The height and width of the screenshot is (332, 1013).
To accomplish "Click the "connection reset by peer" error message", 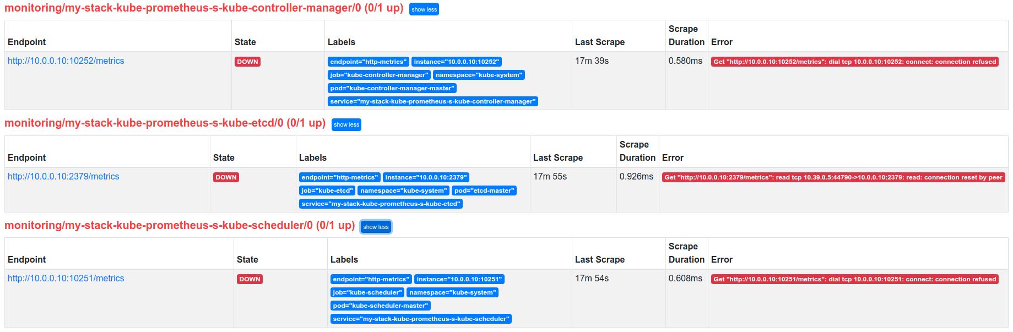I will [x=833, y=177].
